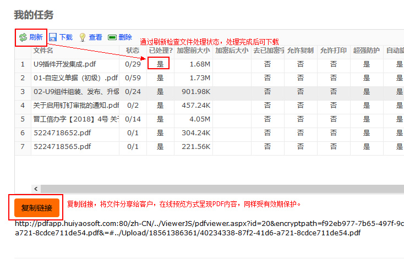
Task: Click the green refresh icon
Action: (x=23, y=37)
